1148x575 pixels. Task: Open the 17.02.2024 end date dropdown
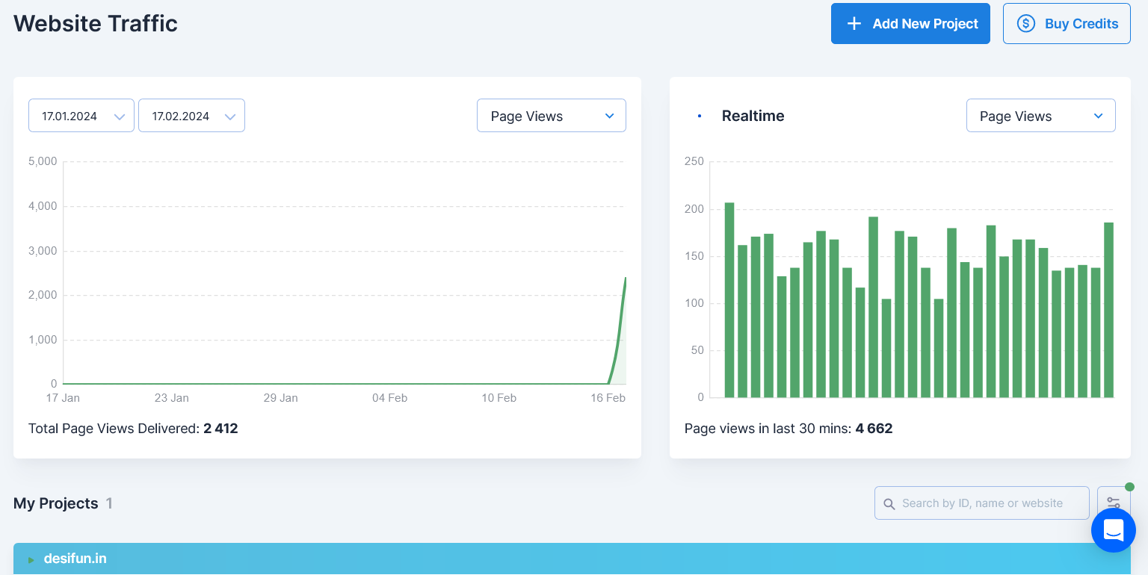(x=191, y=116)
